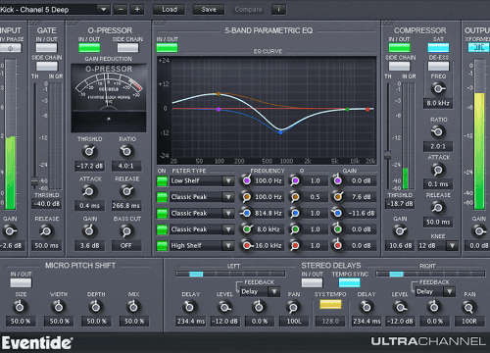Open the High Shelf filter type dropdown
This screenshot has width=490, height=353.
(x=228, y=245)
